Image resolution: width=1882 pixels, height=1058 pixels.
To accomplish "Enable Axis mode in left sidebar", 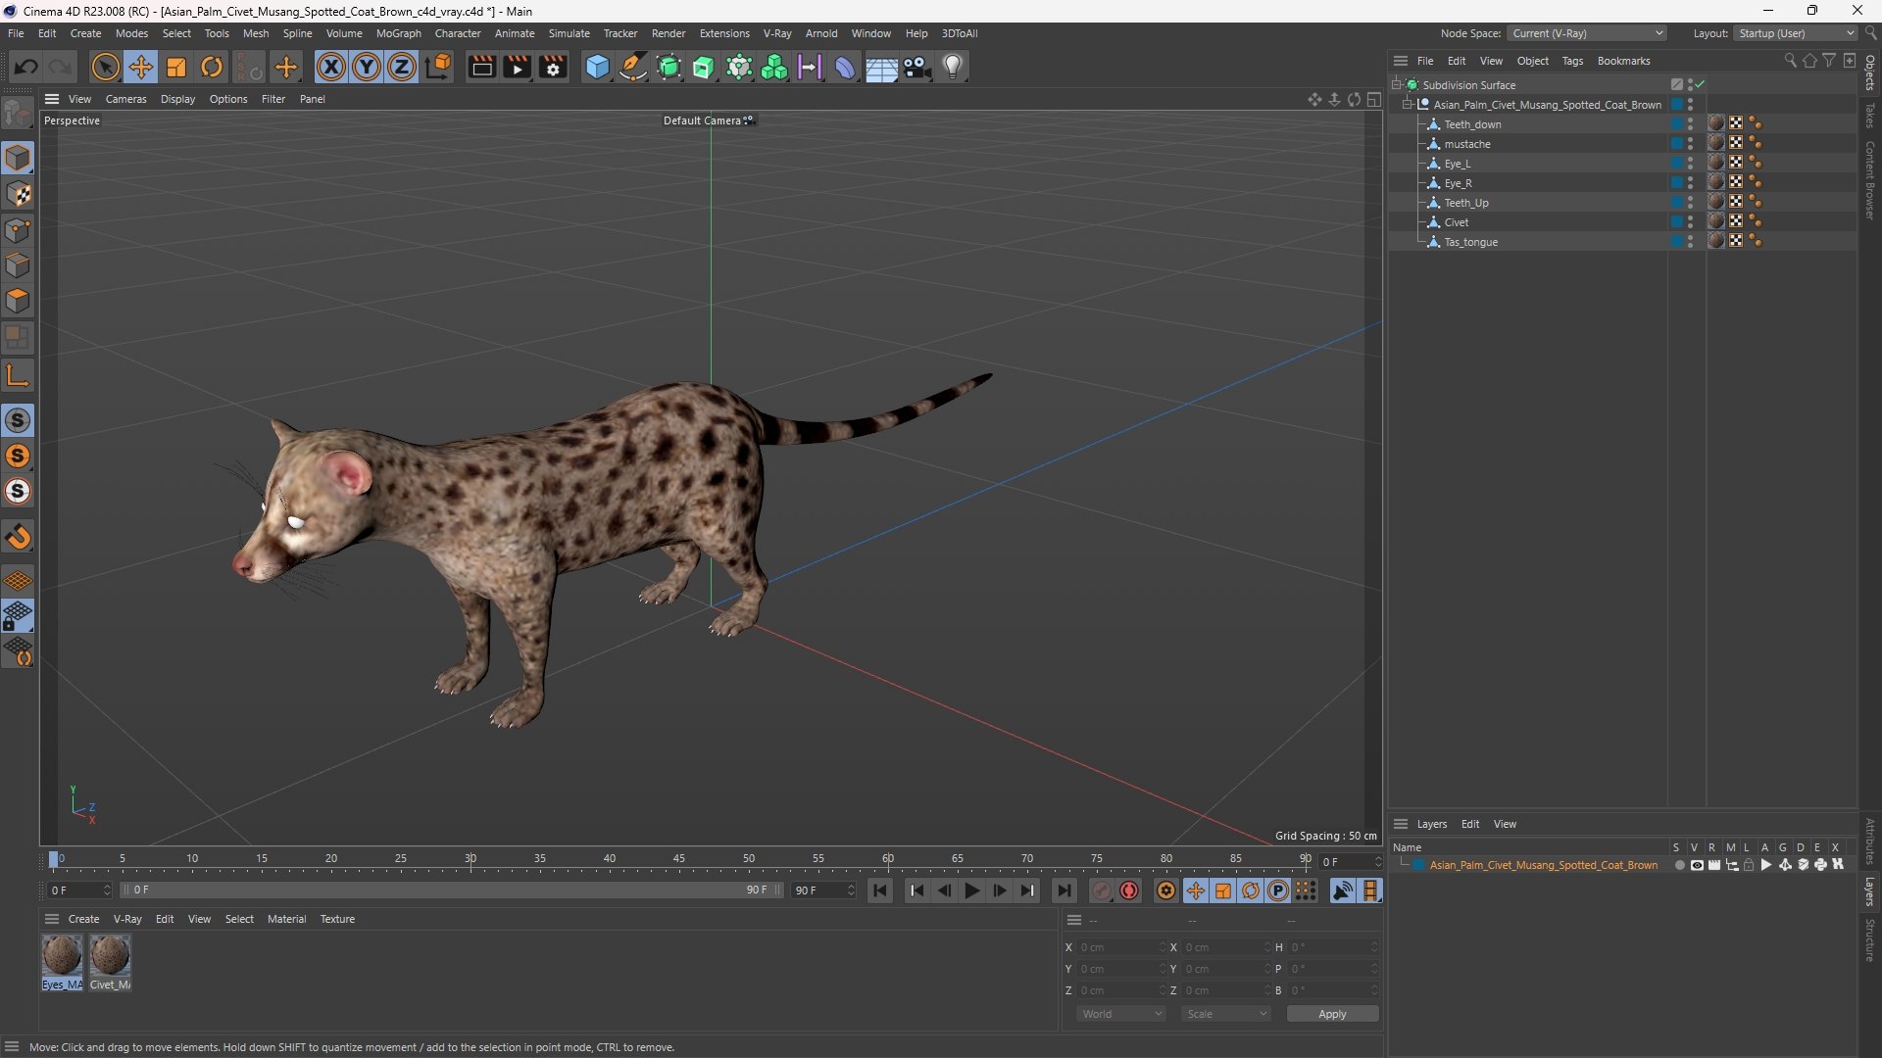I will coord(18,375).
